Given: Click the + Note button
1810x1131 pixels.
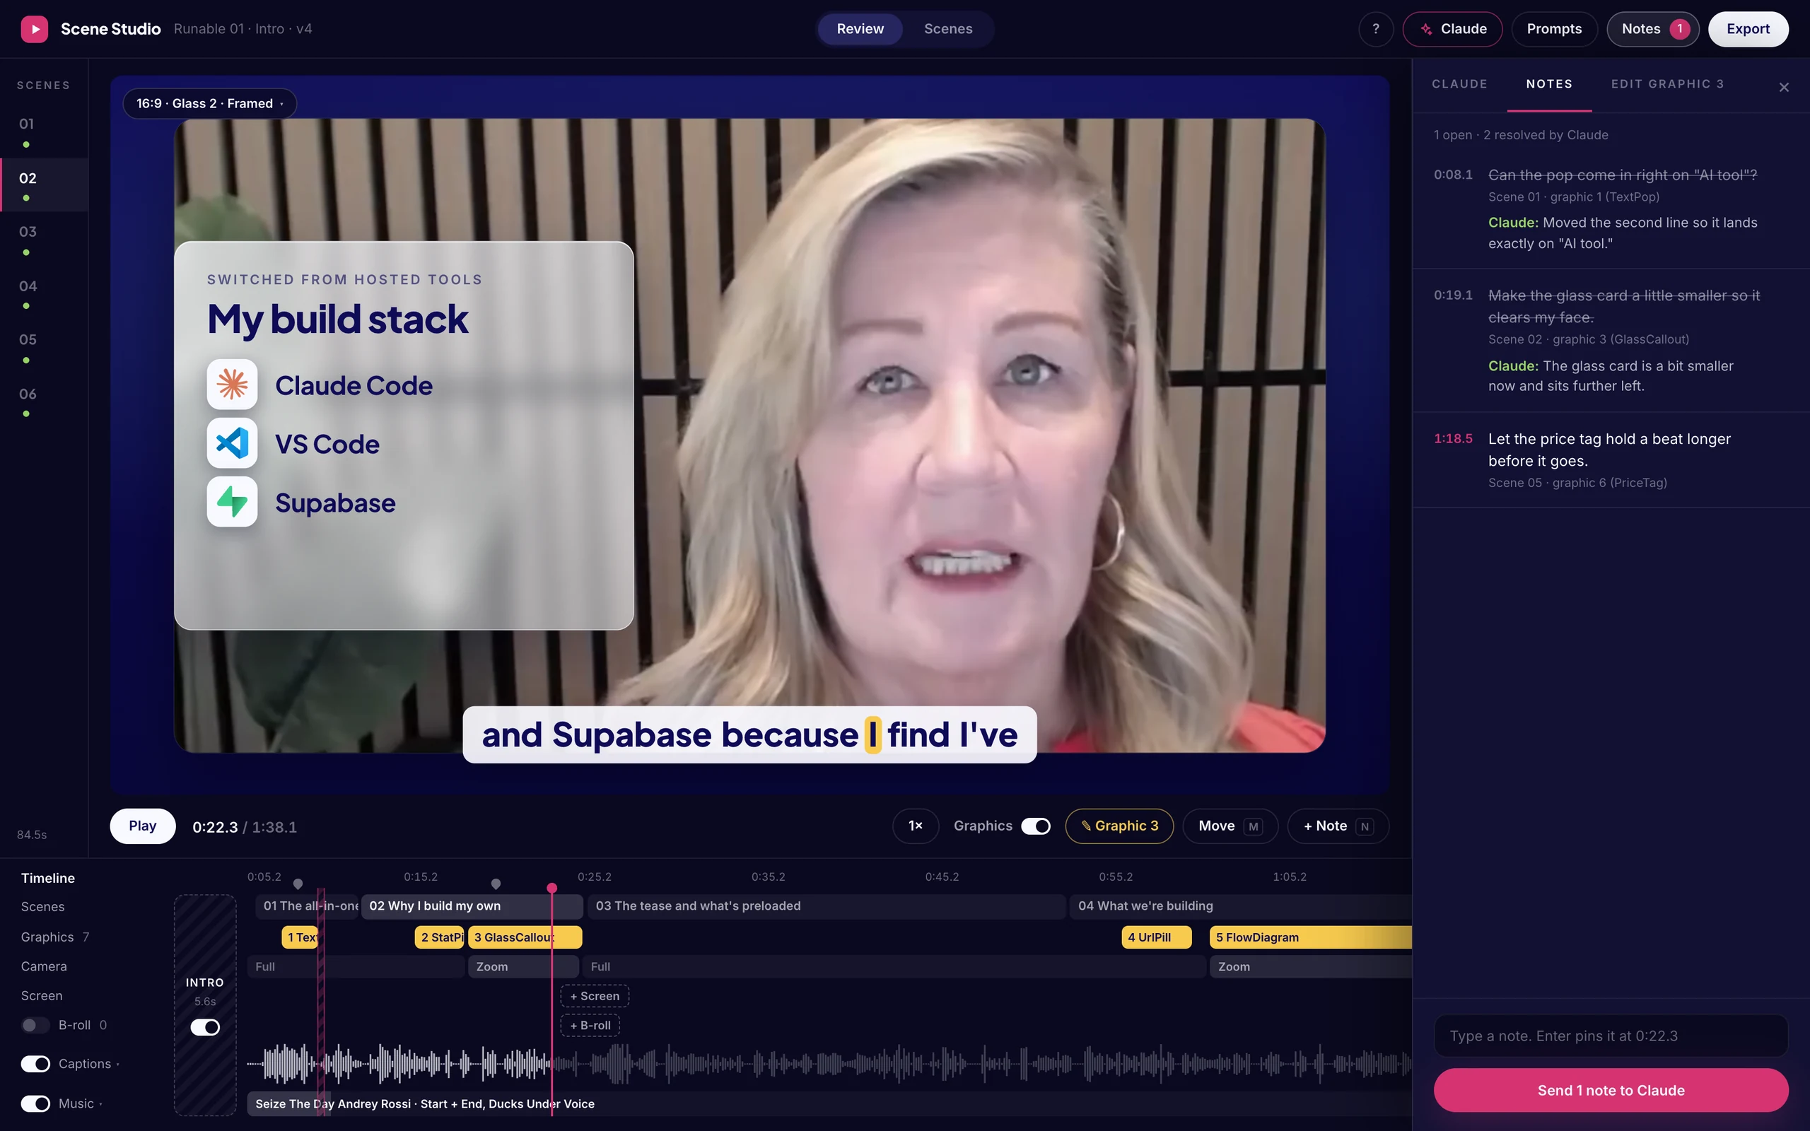Looking at the screenshot, I should pyautogui.click(x=1338, y=826).
